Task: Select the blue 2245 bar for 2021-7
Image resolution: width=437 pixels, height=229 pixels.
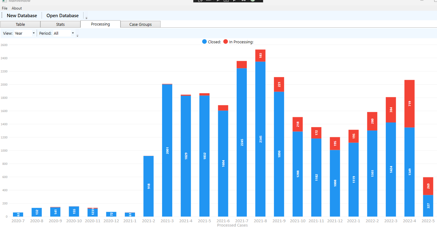Action: pos(242,142)
